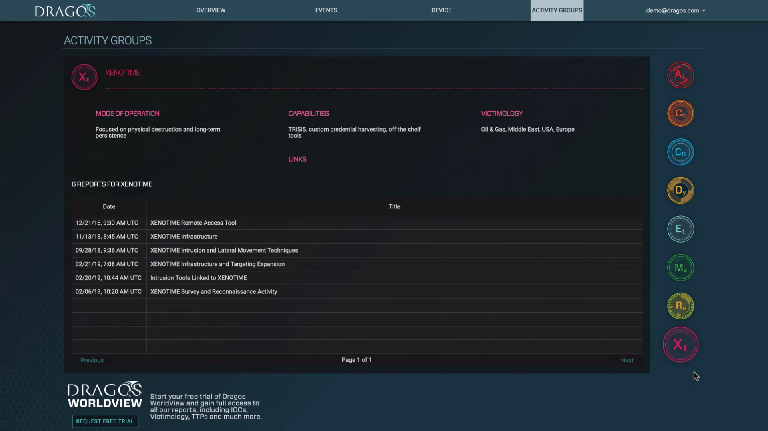Click date cell 12/21/18, 9:30 AM UTC

[x=107, y=223]
